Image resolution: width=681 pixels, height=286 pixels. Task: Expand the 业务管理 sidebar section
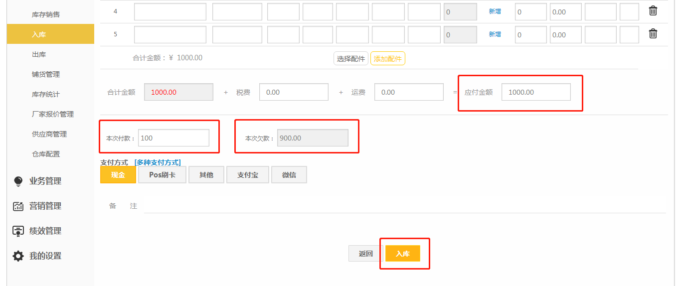pyautogui.click(x=45, y=181)
